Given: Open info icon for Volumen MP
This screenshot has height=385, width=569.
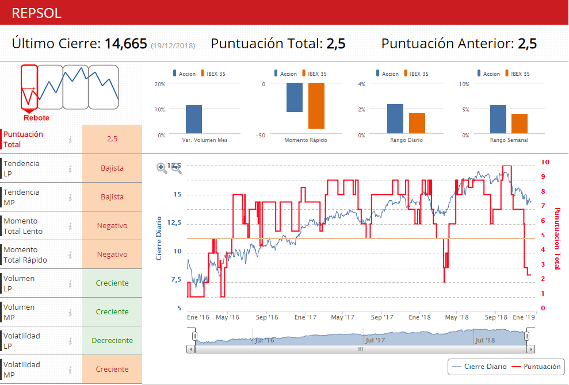Looking at the screenshot, I should 70,312.
